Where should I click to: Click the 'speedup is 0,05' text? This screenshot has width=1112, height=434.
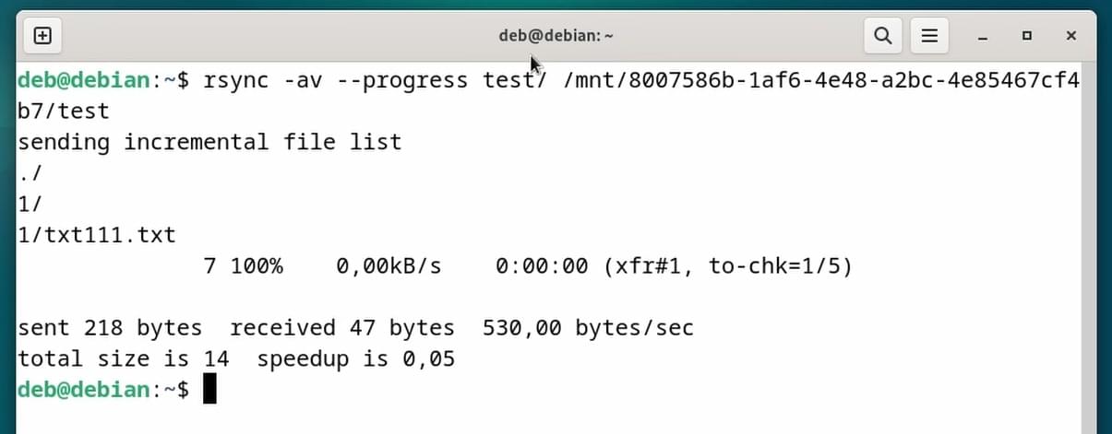point(355,358)
